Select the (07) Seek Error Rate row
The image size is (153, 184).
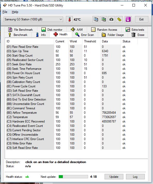(x=72, y=64)
